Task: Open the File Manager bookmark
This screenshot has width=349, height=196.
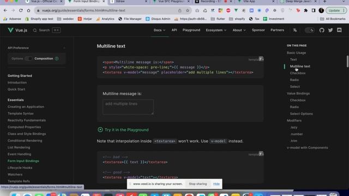Action: (130, 19)
